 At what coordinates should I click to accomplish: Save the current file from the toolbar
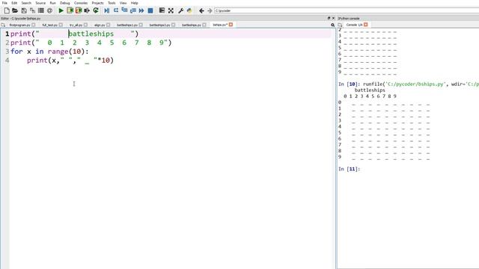[24, 10]
